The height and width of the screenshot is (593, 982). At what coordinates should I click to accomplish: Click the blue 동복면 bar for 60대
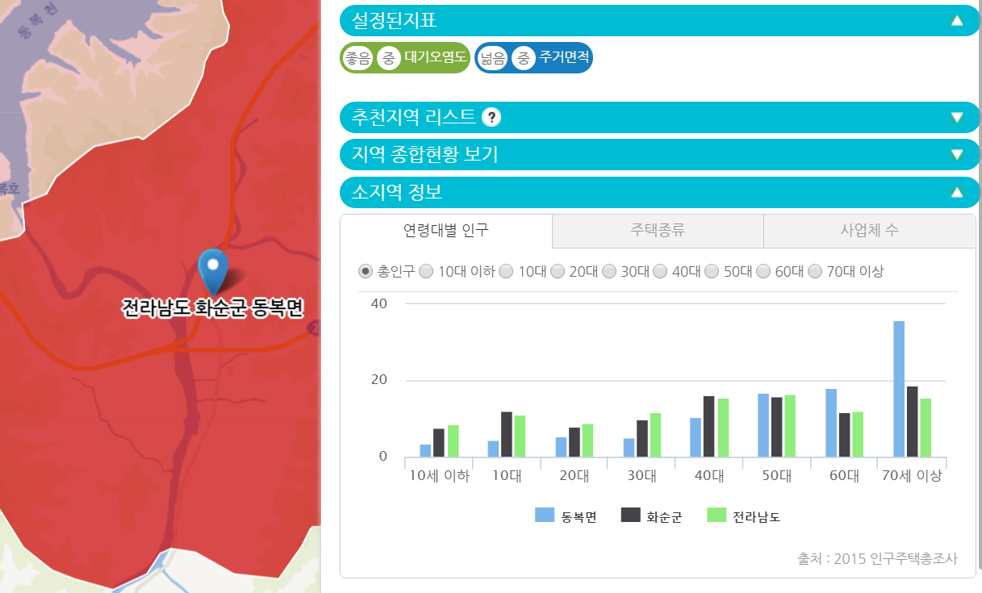[831, 423]
